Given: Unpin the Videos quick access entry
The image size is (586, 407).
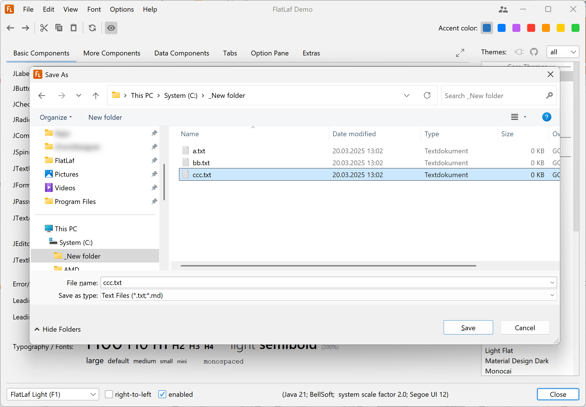Looking at the screenshot, I should [154, 187].
